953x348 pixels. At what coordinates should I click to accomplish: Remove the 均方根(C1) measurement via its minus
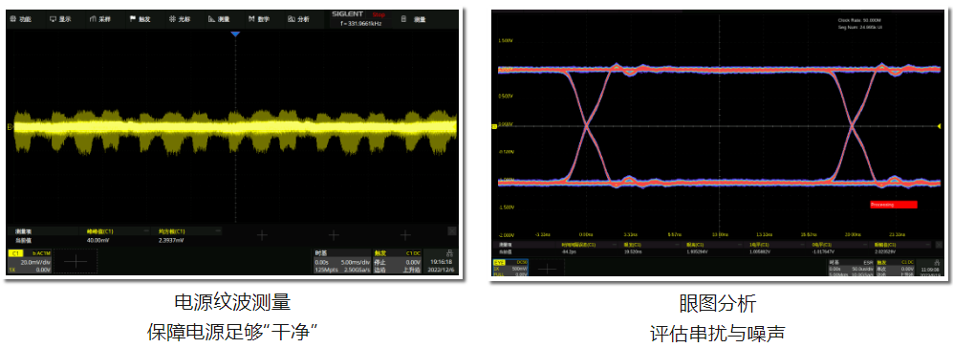(x=217, y=231)
